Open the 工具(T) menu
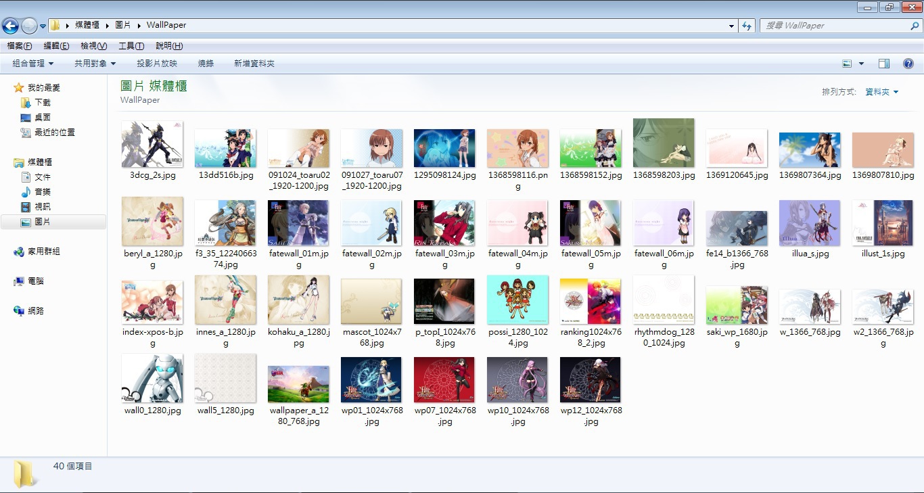 [x=131, y=46]
